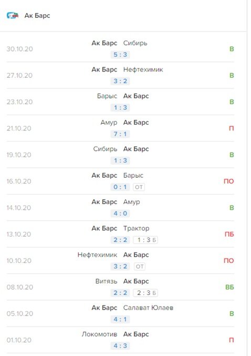Click the ПБ result marker for Трактор game

pyautogui.click(x=229, y=234)
